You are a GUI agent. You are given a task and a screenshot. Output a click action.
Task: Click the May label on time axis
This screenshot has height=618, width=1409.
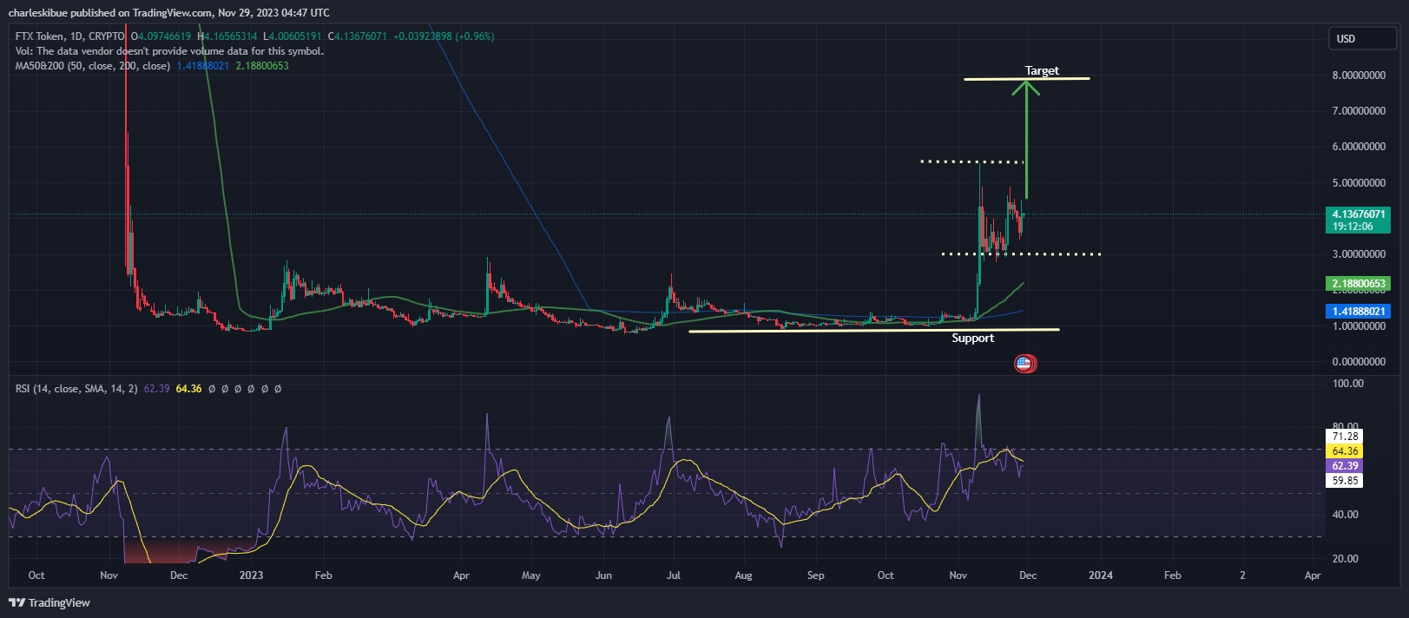[531, 575]
